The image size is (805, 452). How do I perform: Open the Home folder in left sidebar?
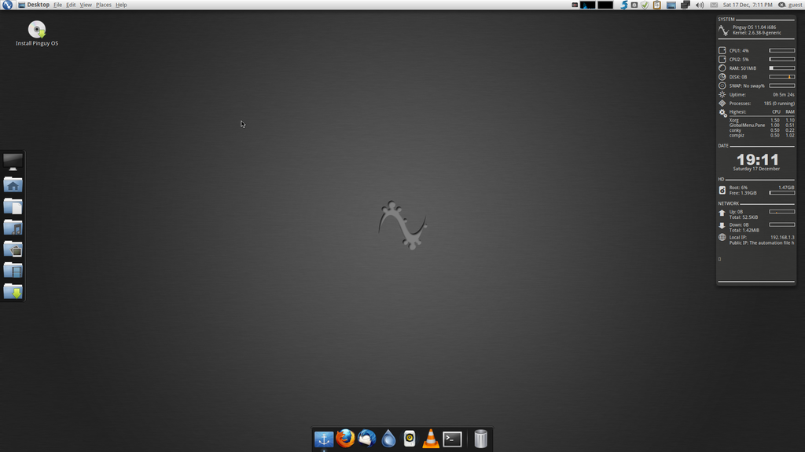pyautogui.click(x=13, y=185)
